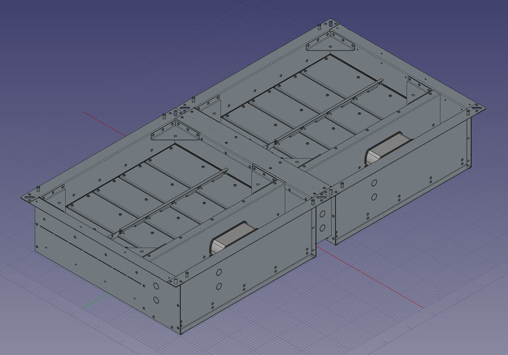Click the two round holes below right blower
Image resolution: width=508 pixels, height=355 pixels.
[x=374, y=189]
